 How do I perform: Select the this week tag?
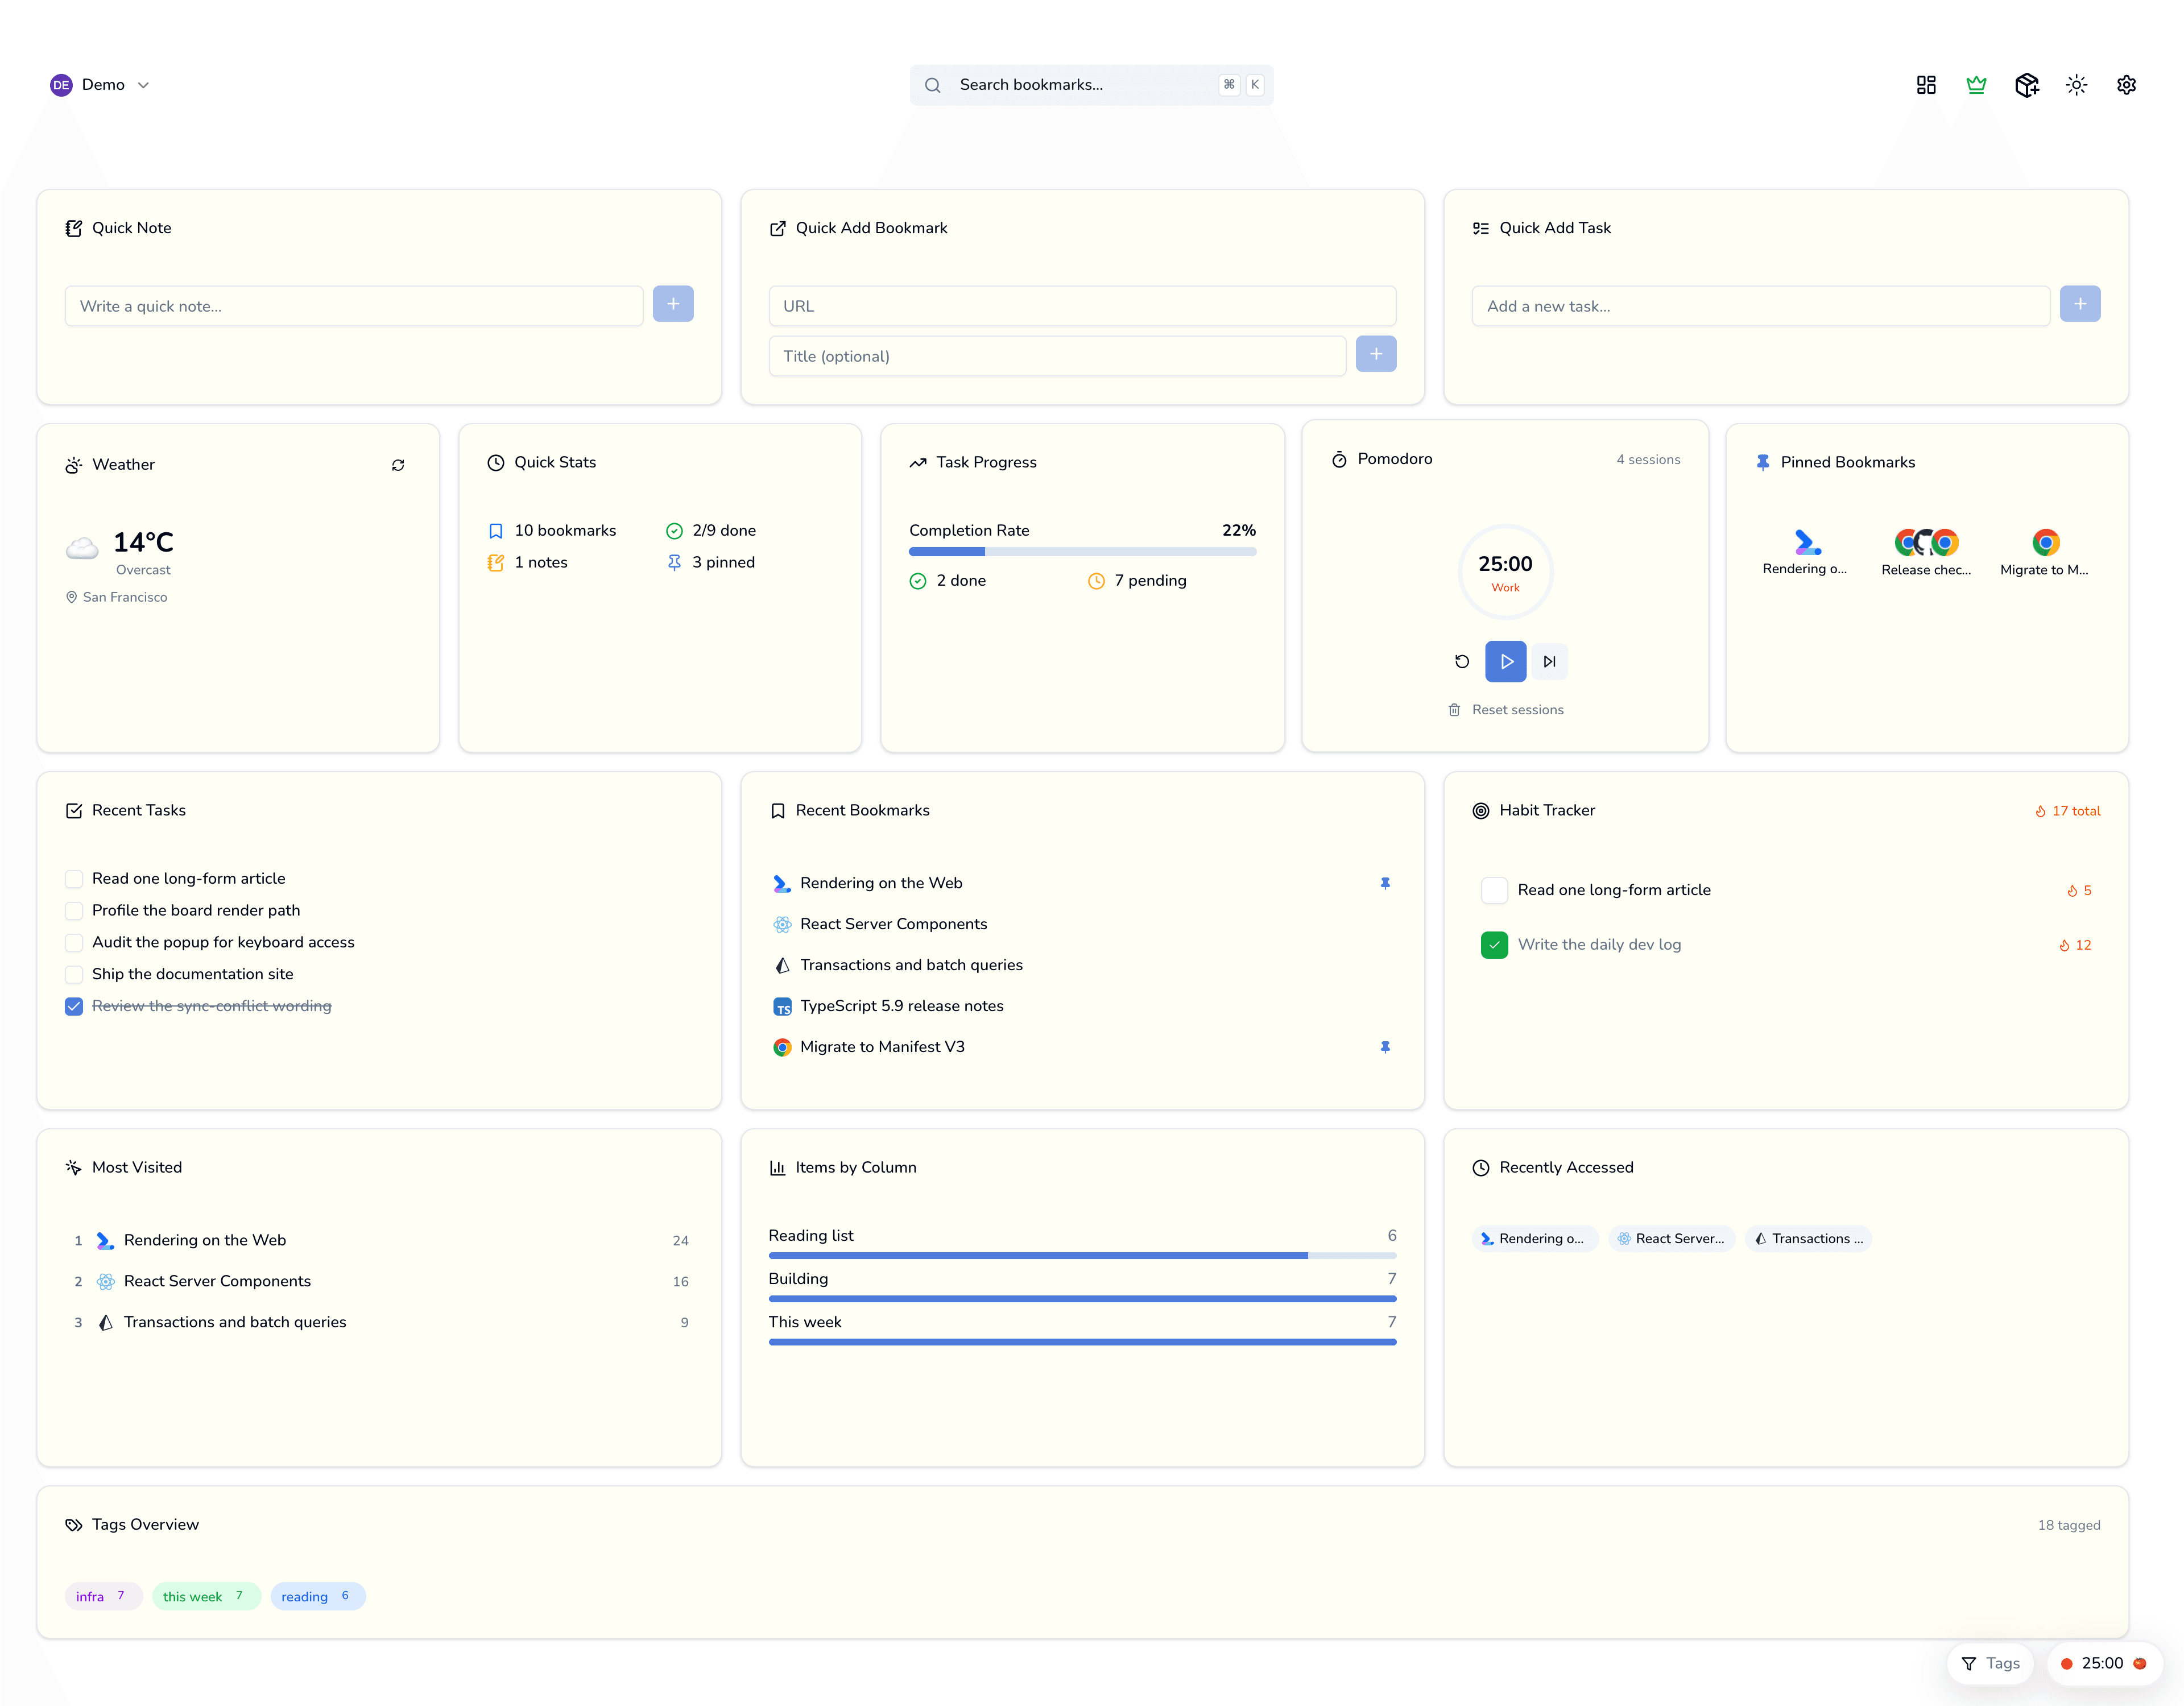point(206,1597)
